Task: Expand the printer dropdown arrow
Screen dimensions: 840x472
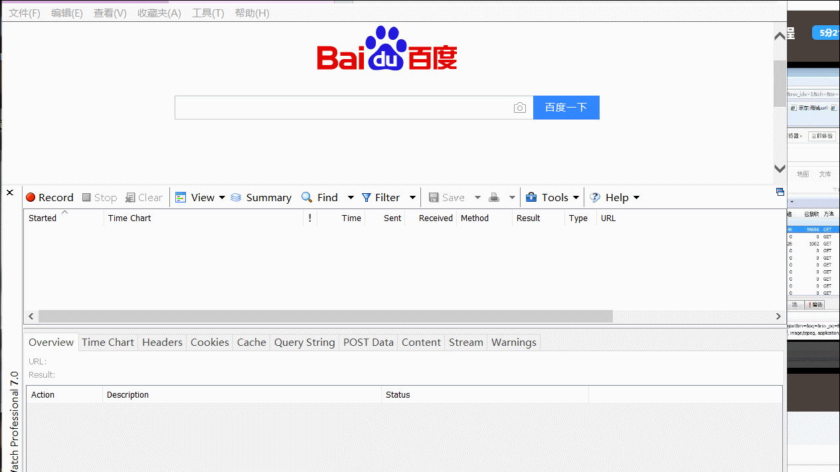Action: pos(512,198)
